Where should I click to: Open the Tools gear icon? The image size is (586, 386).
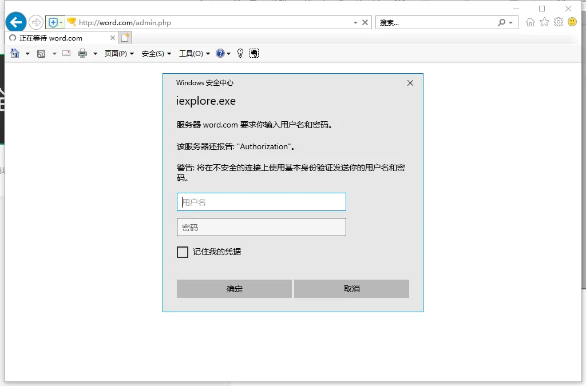(x=558, y=22)
